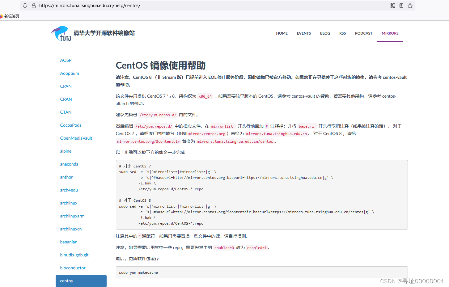Image resolution: width=449 pixels, height=287 pixels.
Task: Click the baseurl= inline code
Action: coord(307,126)
